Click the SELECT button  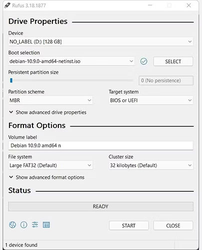[173, 61]
